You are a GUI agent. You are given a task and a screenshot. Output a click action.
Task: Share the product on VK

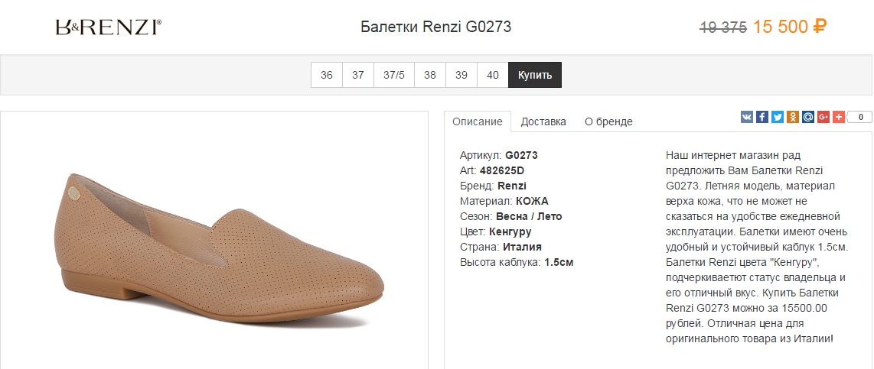747,117
